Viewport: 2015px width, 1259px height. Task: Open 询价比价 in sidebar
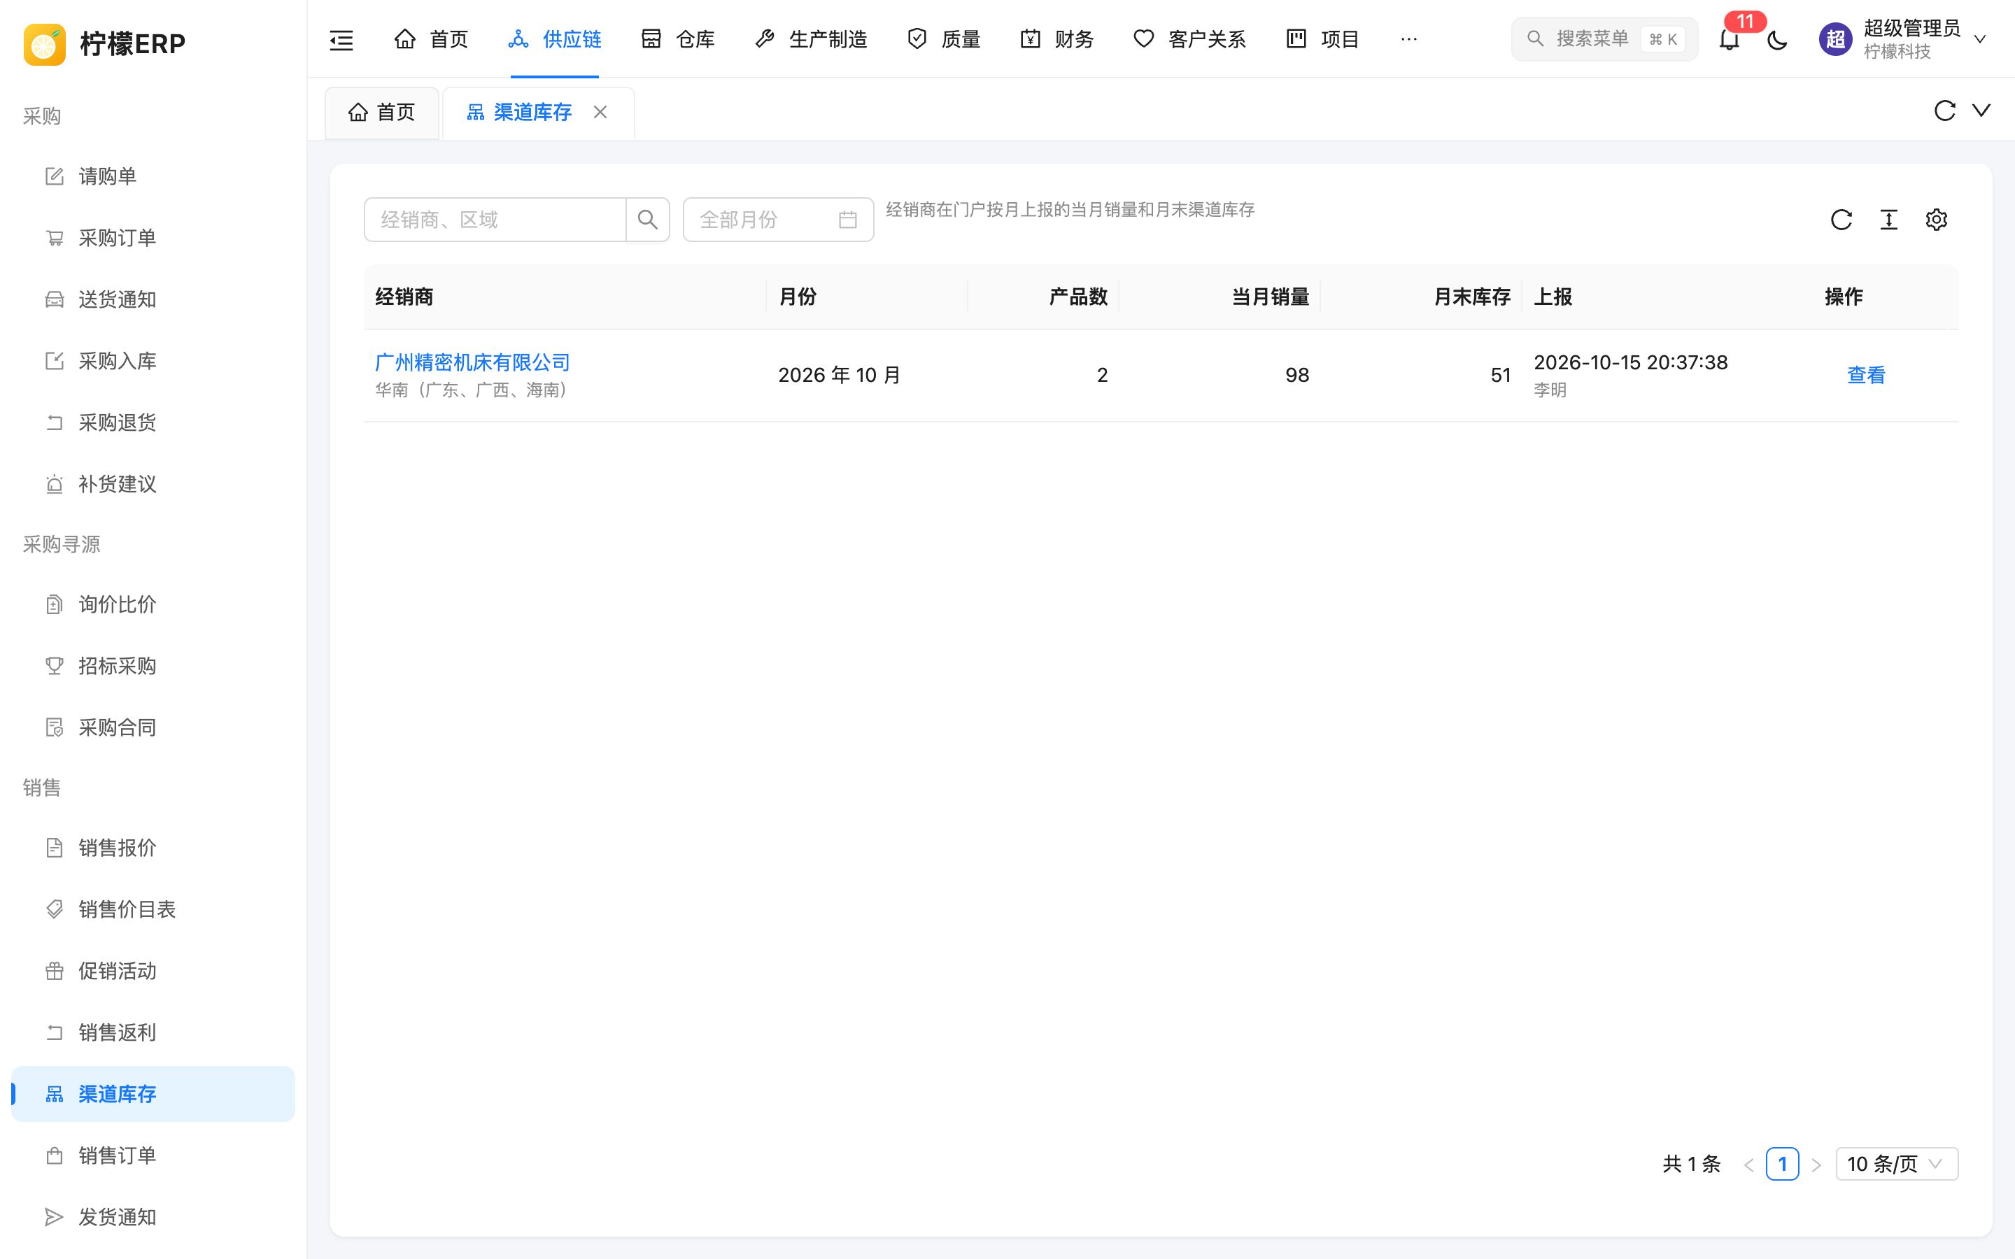point(153,604)
